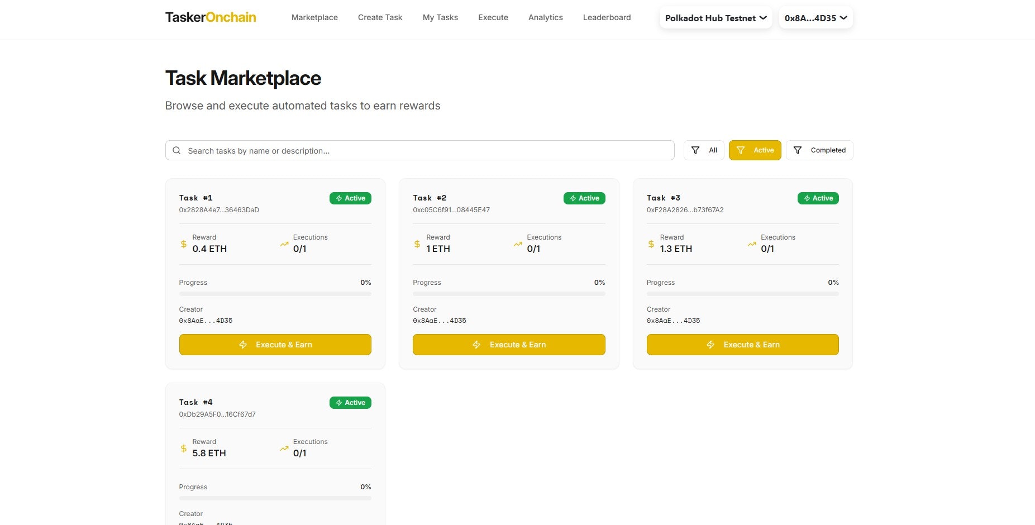Click the funnel icon on the All filter
This screenshot has height=525, width=1035.
pyautogui.click(x=695, y=150)
